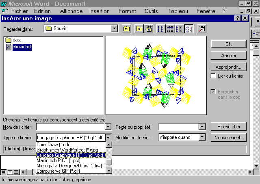Click file type list scroll-down arrow
Screen dimensions: 260x184
click(x=109, y=171)
